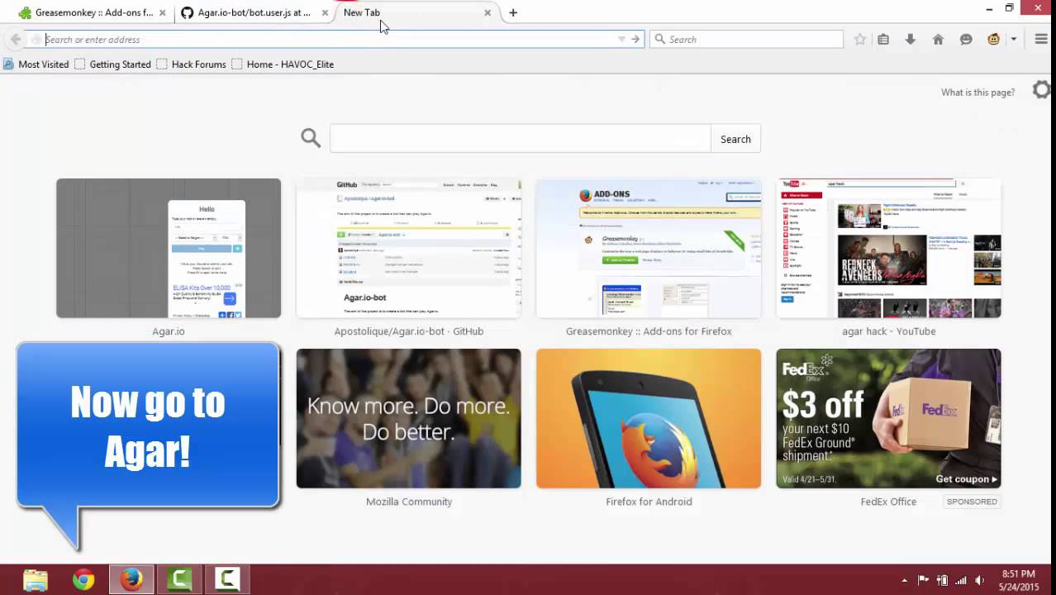Screen dimensions: 1056x595
Task: Open the Mozilla Community tile
Action: (409, 418)
